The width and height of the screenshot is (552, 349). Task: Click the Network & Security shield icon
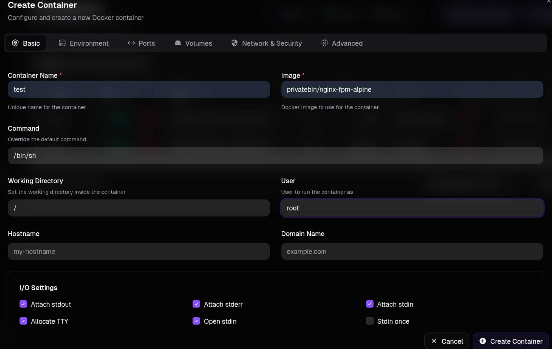(x=234, y=43)
